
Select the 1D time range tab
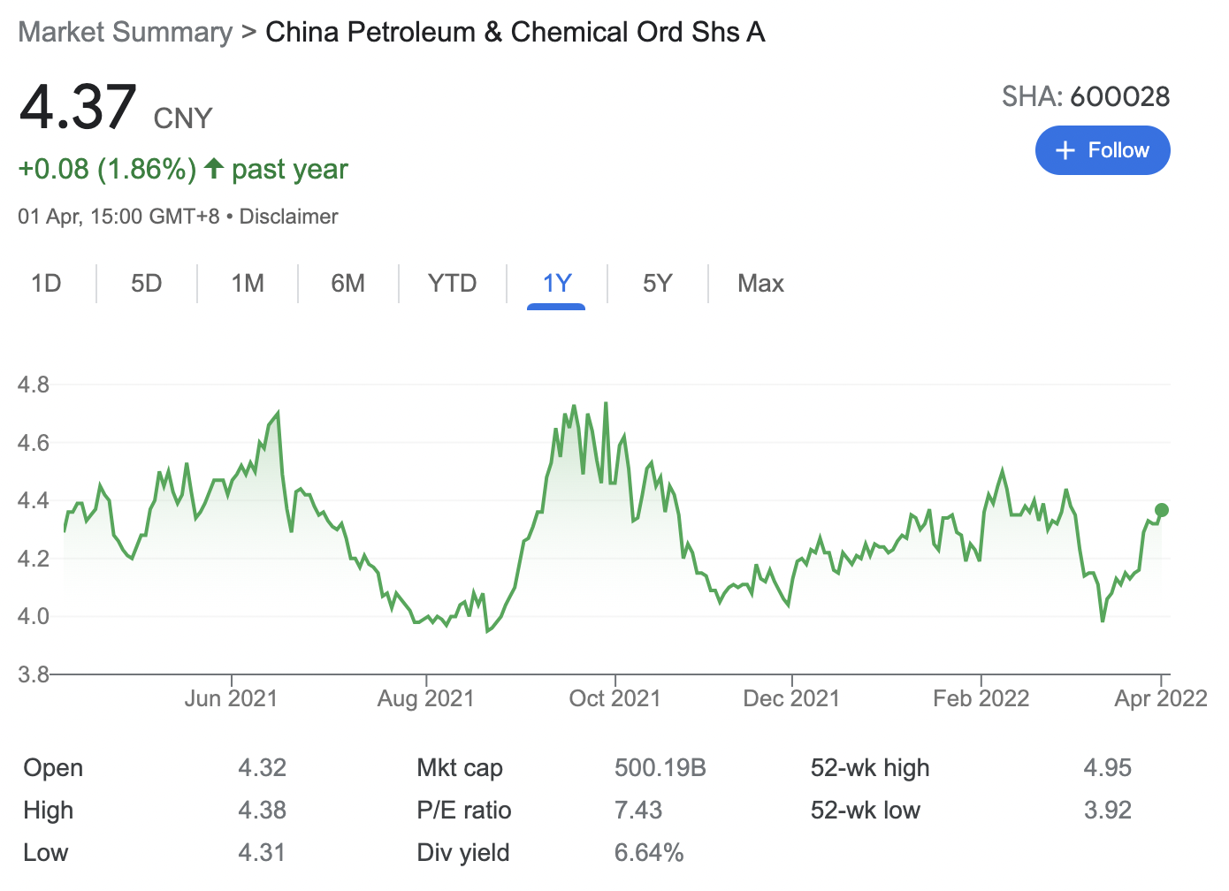click(x=46, y=283)
